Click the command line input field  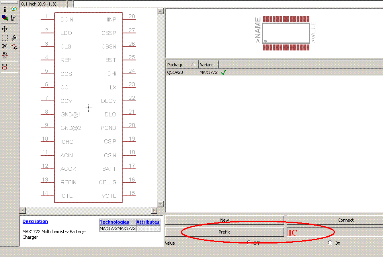point(228,4)
